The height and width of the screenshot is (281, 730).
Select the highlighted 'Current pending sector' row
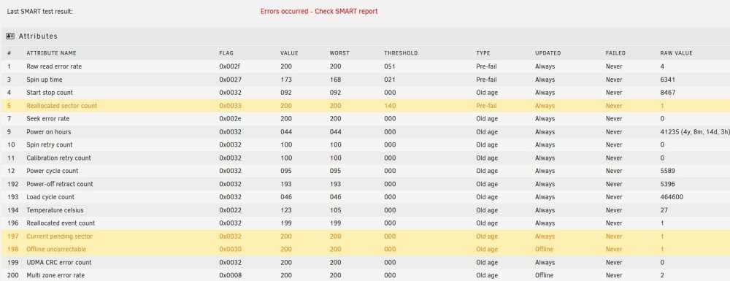coord(365,236)
